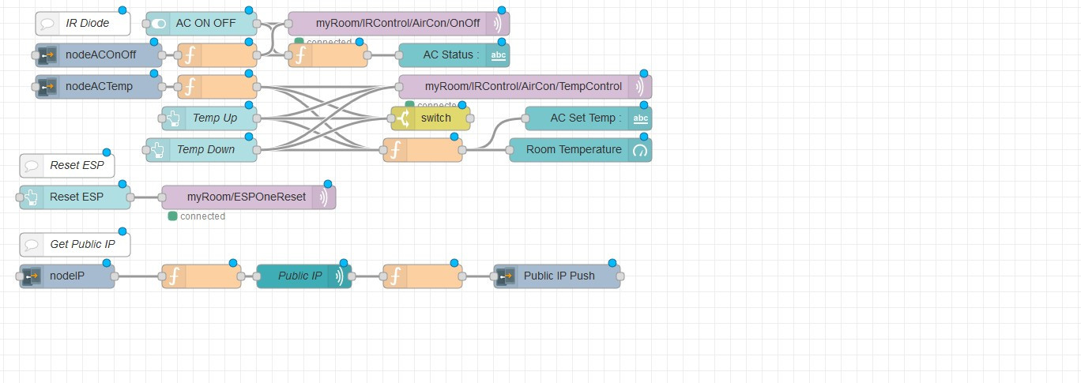Select the Temp Down label

[205, 149]
